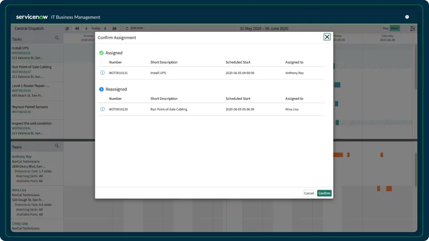The height and width of the screenshot is (241, 429).
Task: Click the ServiceNow logo
Action: click(32, 17)
